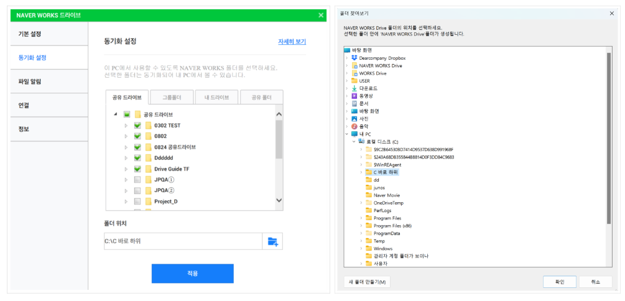The height and width of the screenshot is (301, 625).
Task: Click the 확인 button in folder browser
Action: point(560,282)
